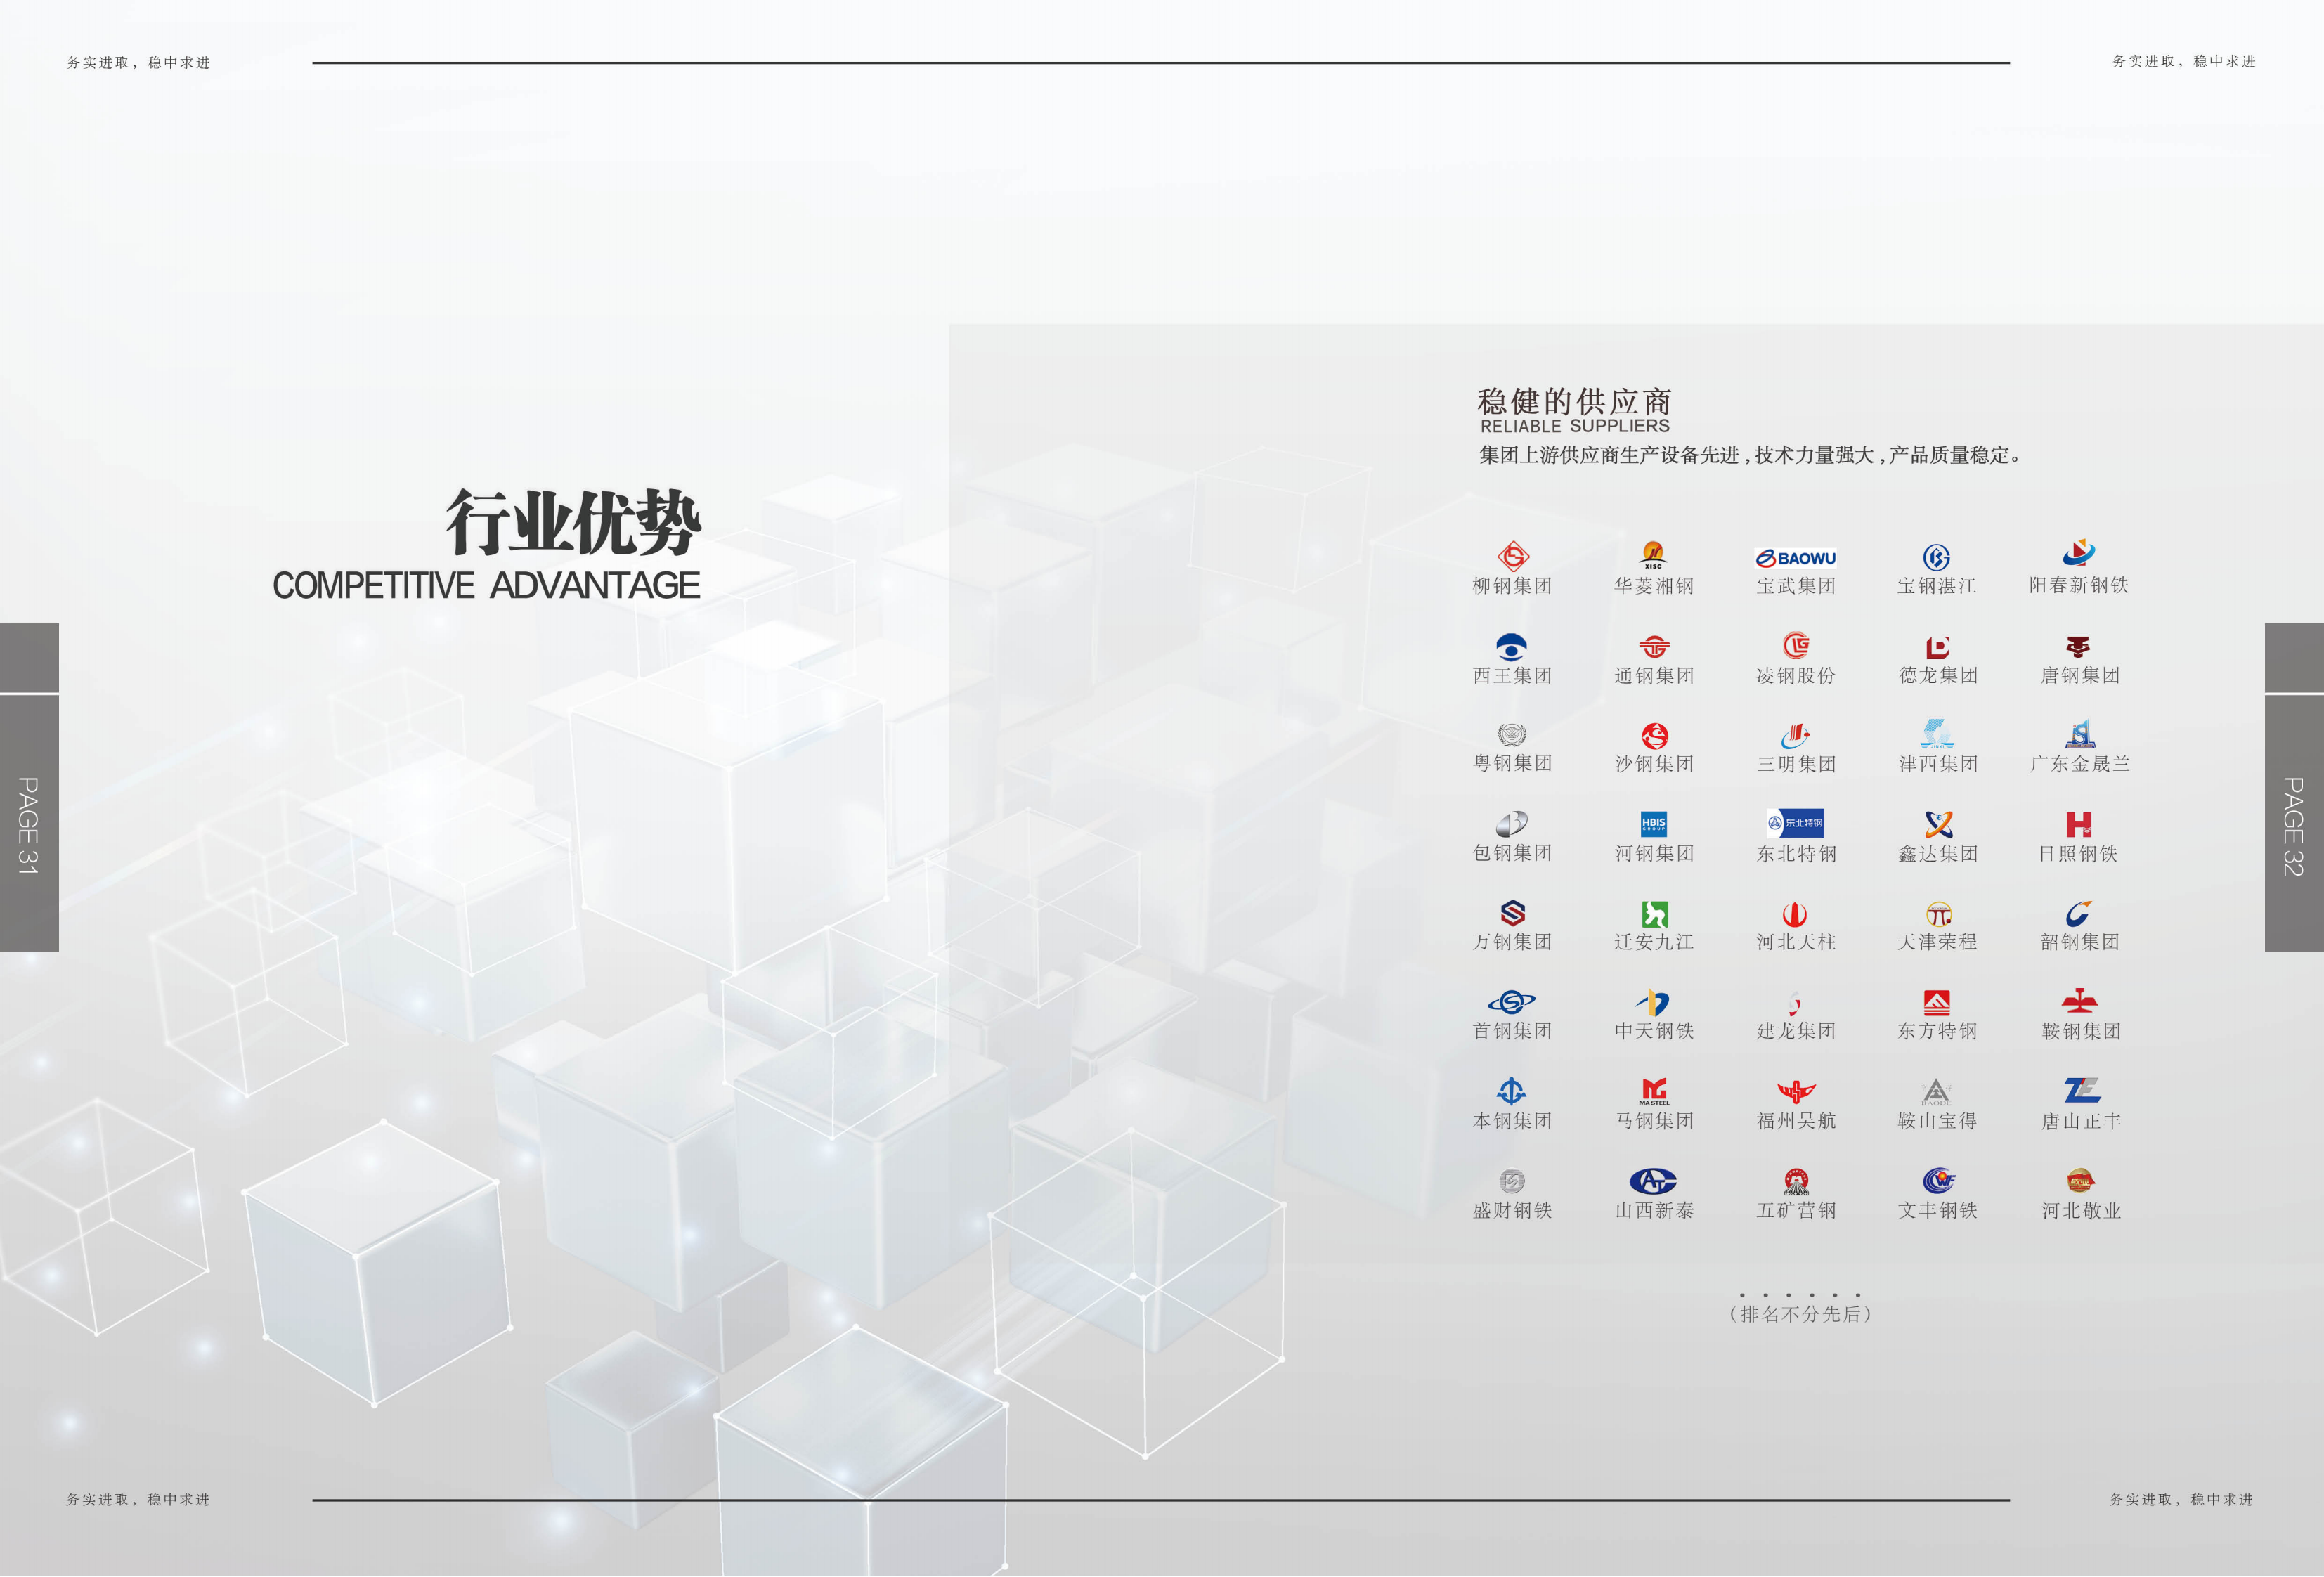Click the 东北特钢 blue logo
Viewport: 2324px width, 1577px height.
(x=1795, y=823)
